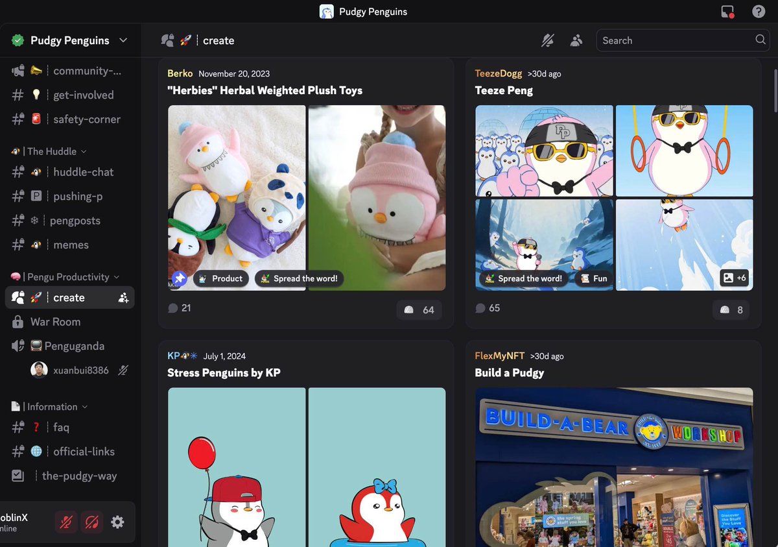Viewport: 778px width, 547px height.
Task: Open User Settings gear icon
Action: coord(117,522)
